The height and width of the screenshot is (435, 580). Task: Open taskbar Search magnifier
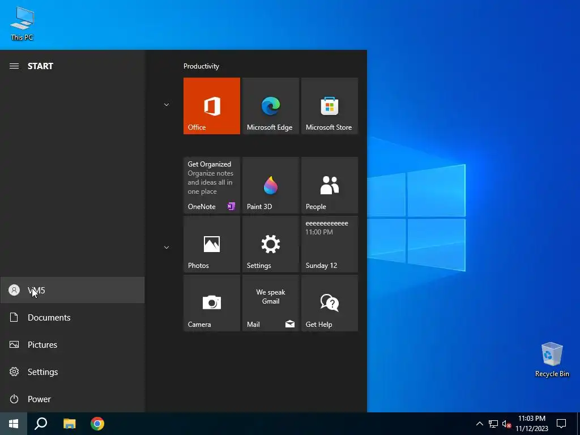[41, 424]
